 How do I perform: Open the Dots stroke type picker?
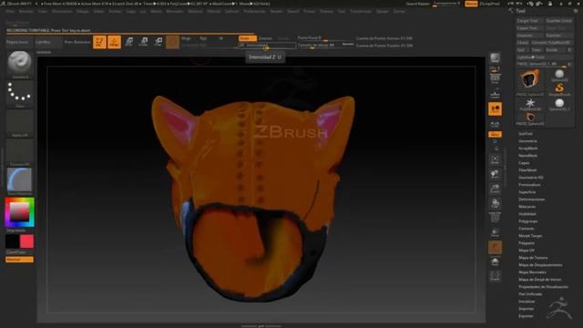(x=20, y=93)
